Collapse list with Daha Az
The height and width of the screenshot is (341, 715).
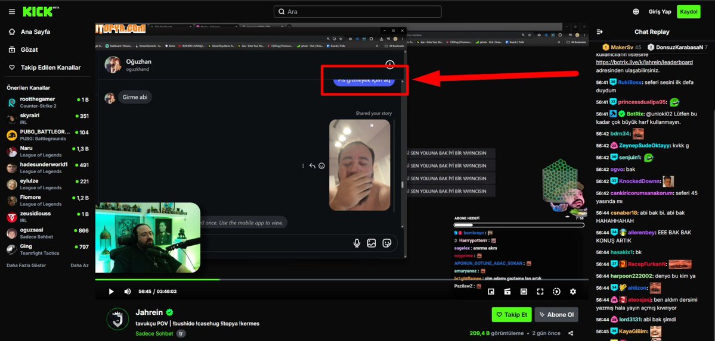[79, 265]
